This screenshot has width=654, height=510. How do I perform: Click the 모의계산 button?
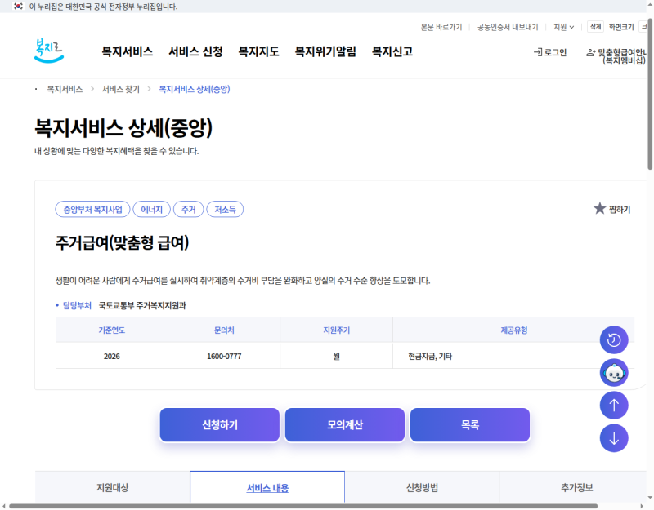(x=345, y=424)
